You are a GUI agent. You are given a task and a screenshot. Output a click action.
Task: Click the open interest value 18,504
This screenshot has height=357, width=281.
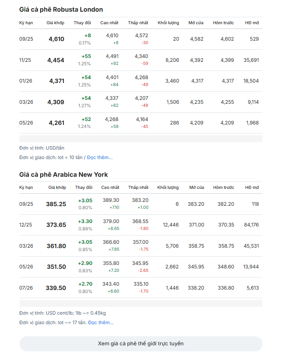(x=251, y=81)
